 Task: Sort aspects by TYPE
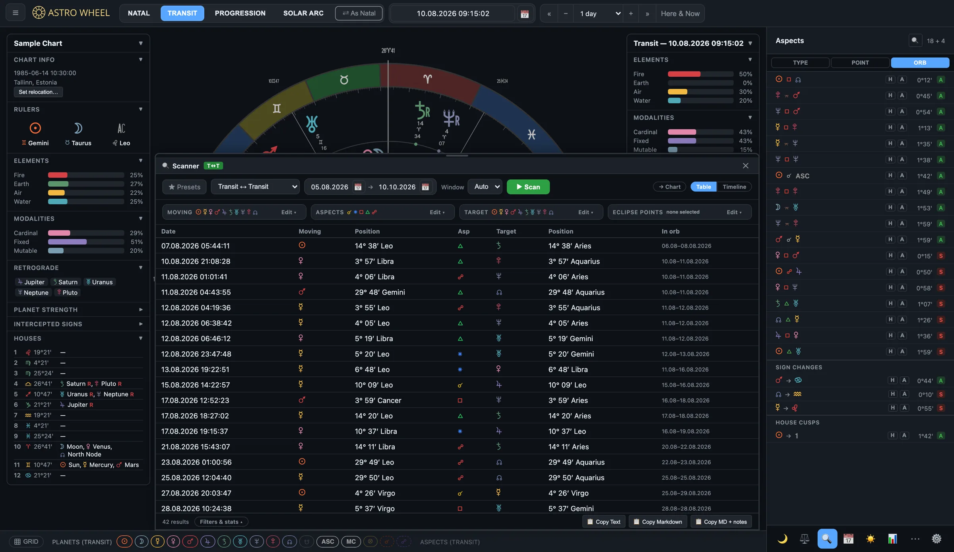click(x=800, y=62)
